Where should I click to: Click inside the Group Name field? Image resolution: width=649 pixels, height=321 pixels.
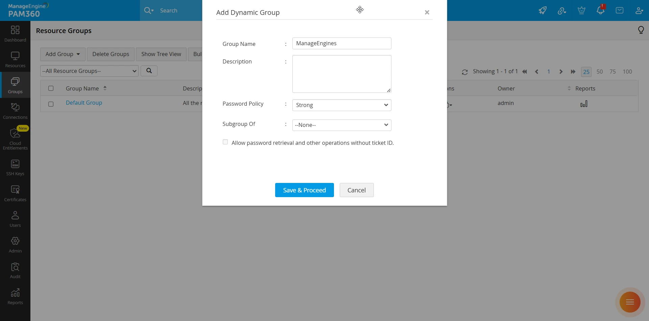pos(341,43)
